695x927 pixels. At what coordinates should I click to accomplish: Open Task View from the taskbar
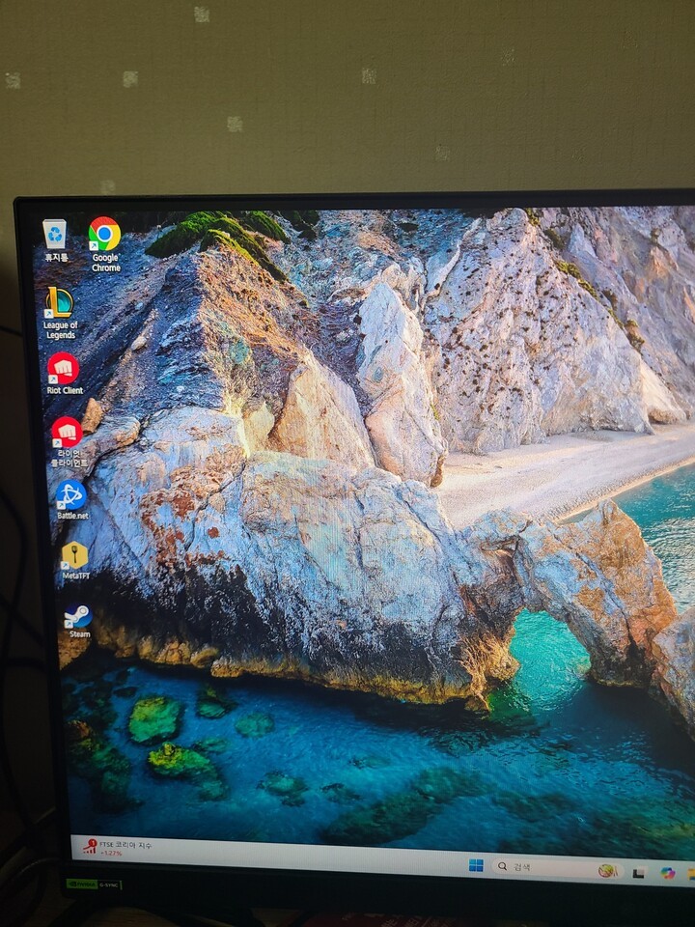[638, 873]
